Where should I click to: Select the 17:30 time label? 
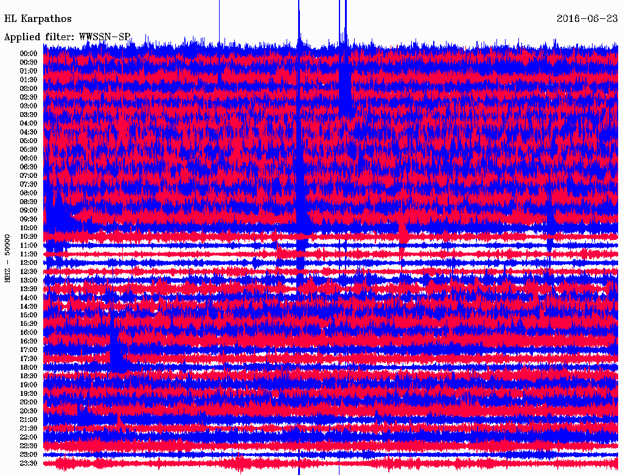(x=29, y=359)
